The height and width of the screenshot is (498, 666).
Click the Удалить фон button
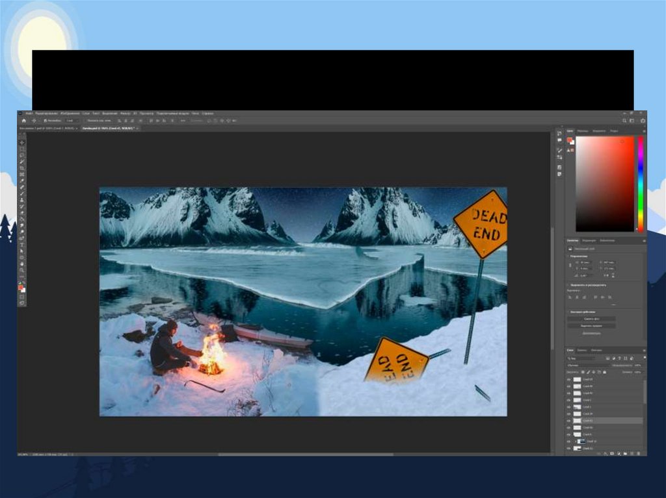coord(591,319)
